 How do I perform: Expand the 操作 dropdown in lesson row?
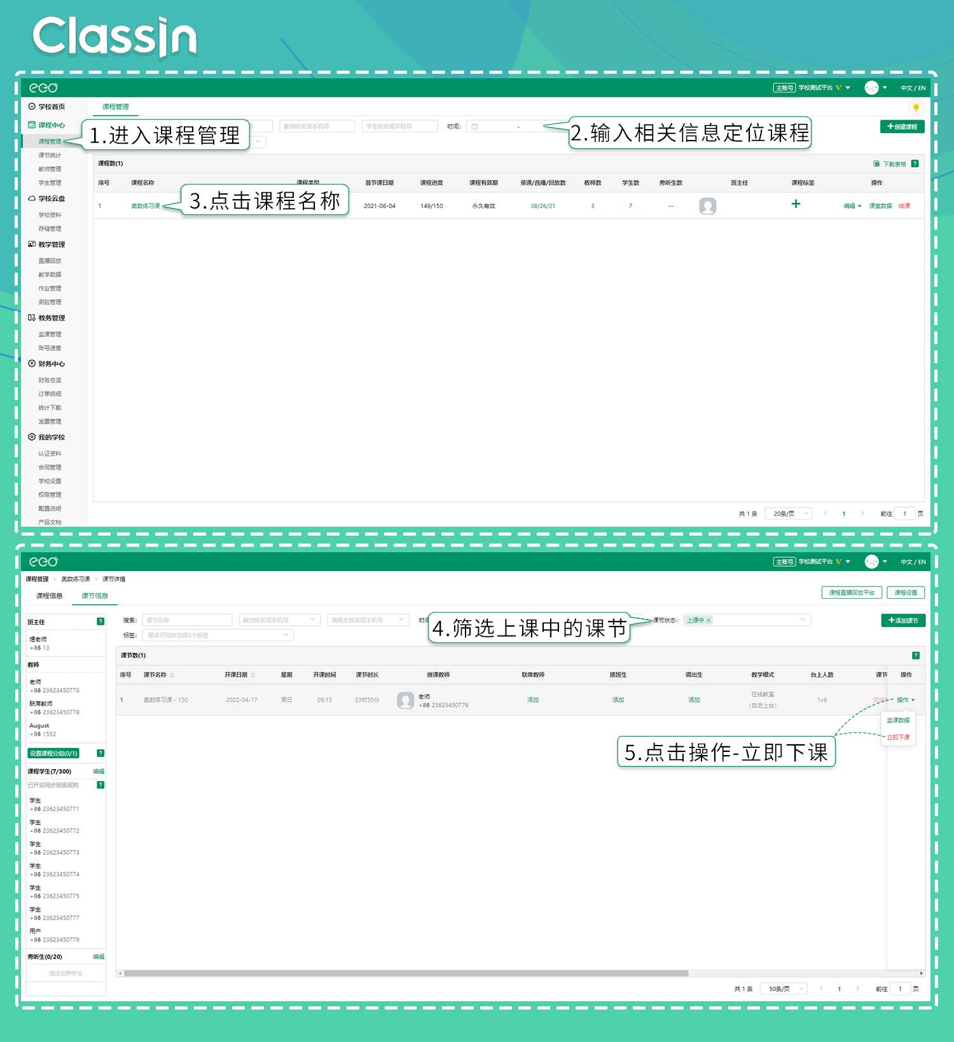point(906,700)
